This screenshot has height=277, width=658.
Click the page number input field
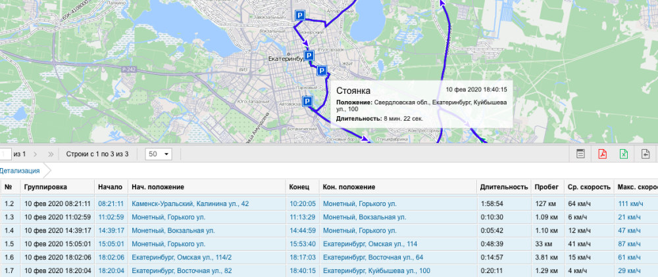pyautogui.click(x=5, y=154)
